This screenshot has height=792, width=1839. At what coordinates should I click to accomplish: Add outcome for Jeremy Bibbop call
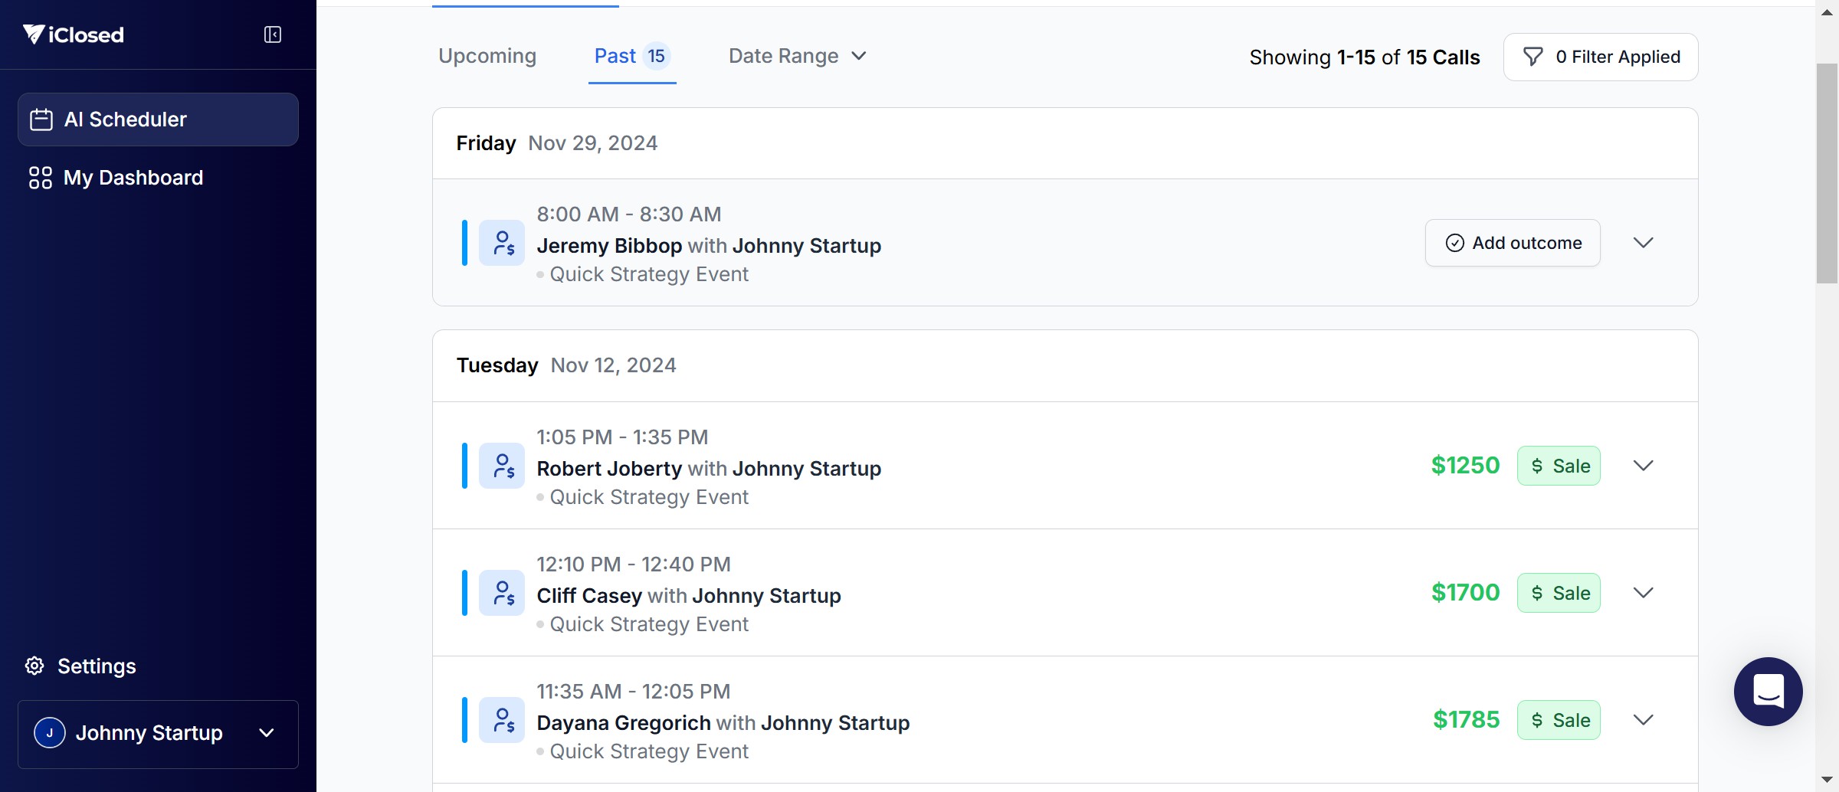point(1513,243)
